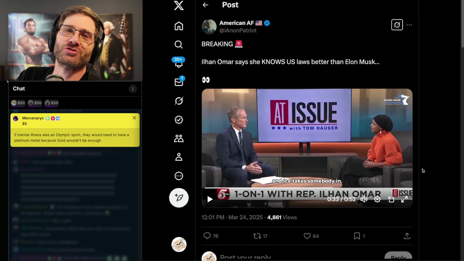Open American AF profile avatar
The image size is (464, 261).
coord(209,27)
